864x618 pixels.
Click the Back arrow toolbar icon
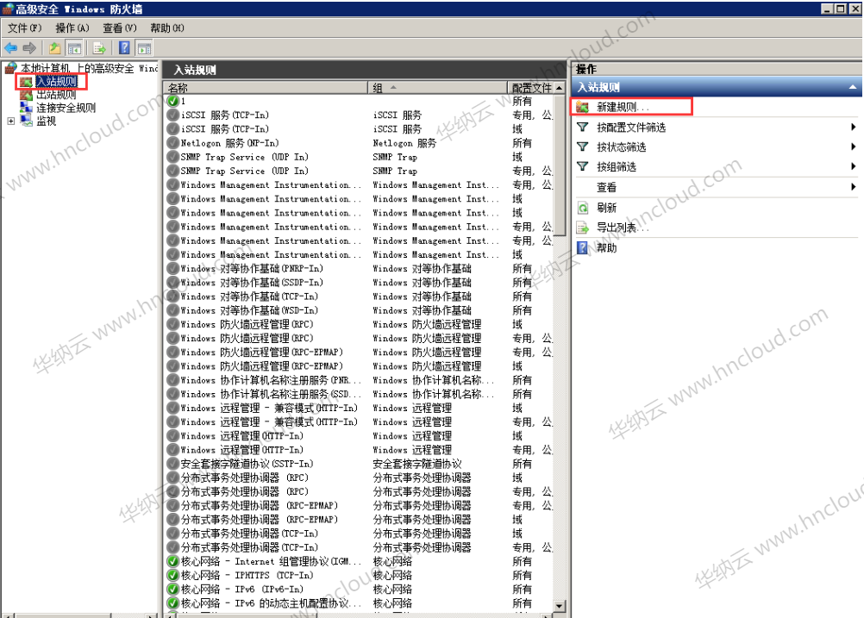click(x=10, y=48)
